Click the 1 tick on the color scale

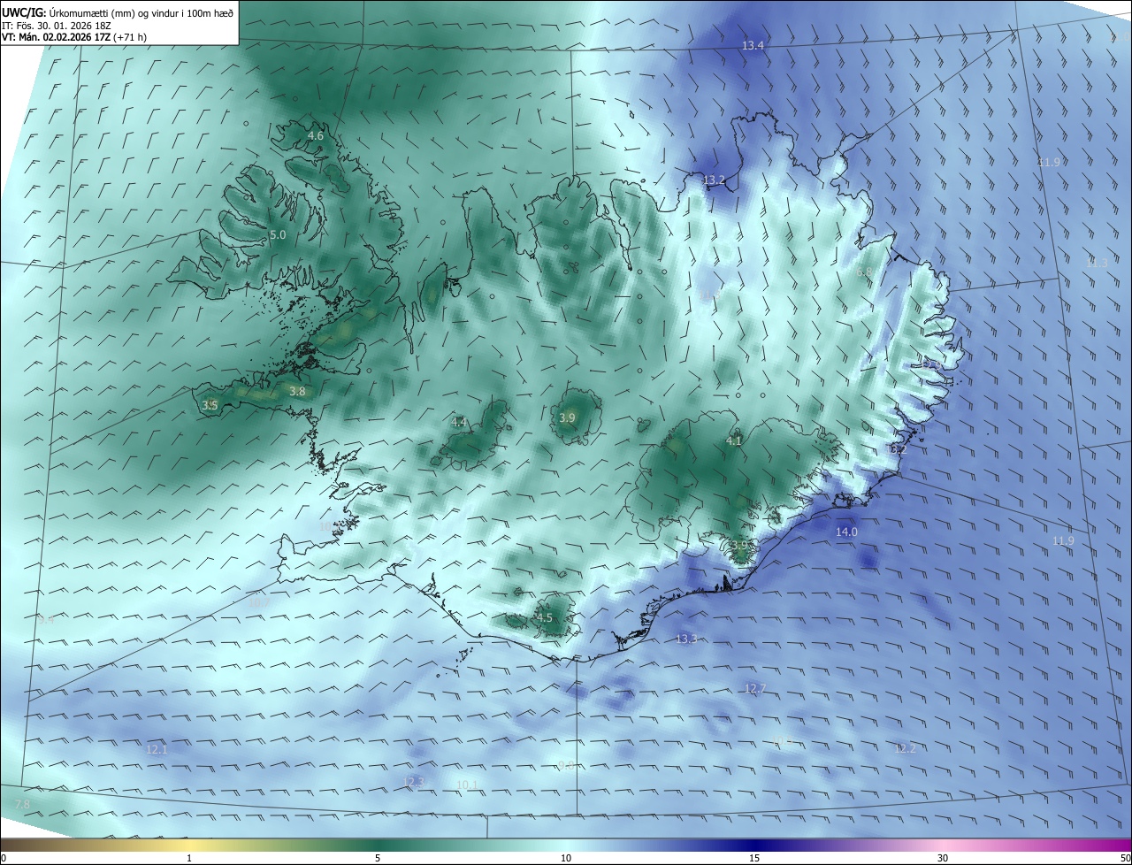tap(189, 858)
